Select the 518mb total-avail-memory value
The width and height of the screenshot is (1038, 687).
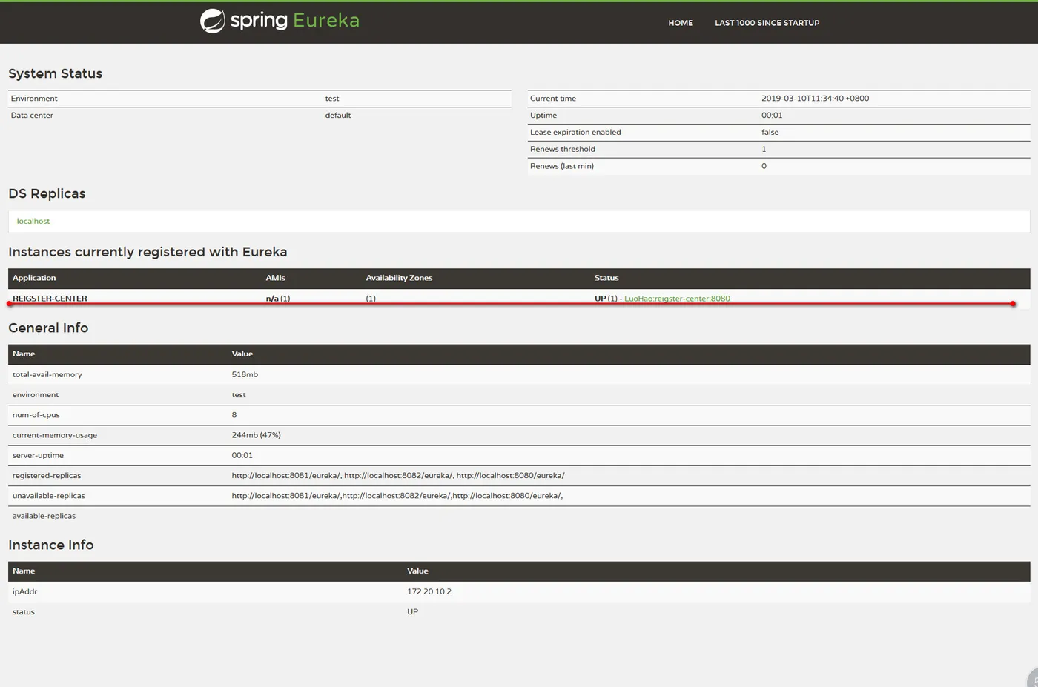click(245, 374)
